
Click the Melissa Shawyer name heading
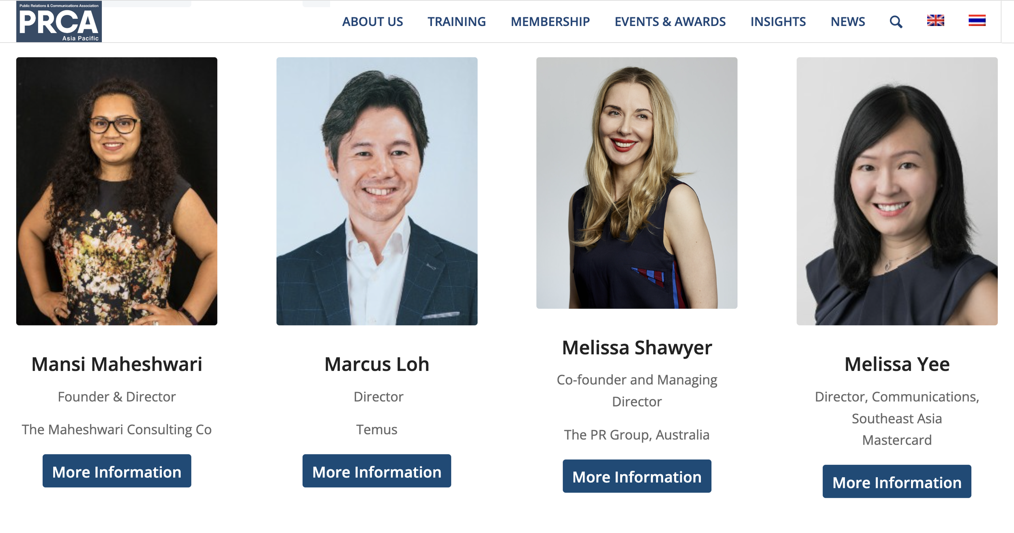point(637,348)
